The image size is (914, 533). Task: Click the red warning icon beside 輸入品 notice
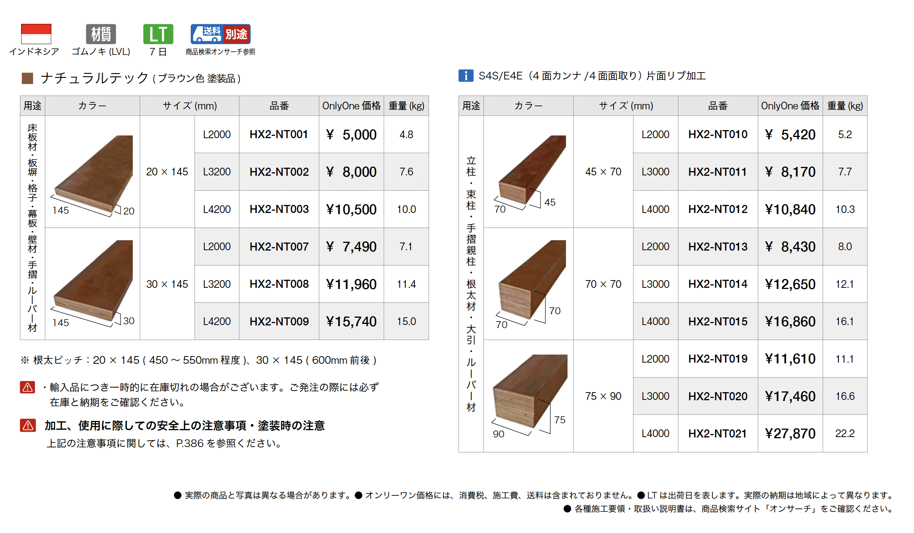[x=28, y=387]
